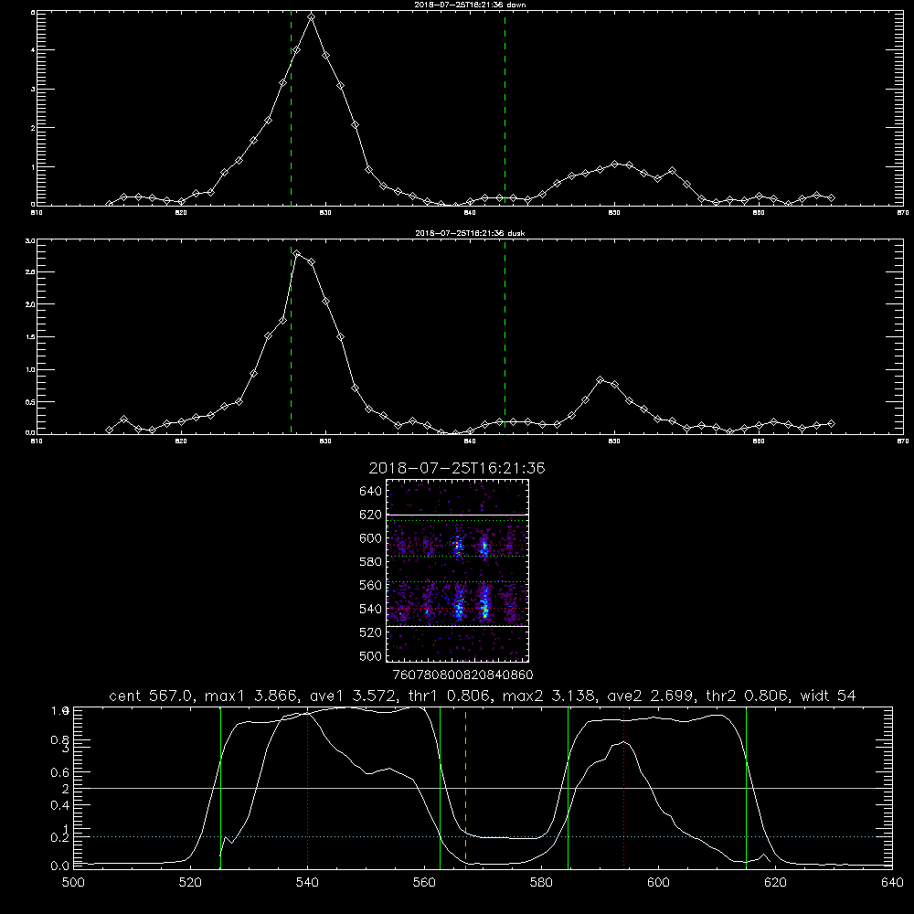The height and width of the screenshot is (914, 914).
Task: Click the orange dashed center line in bottom plot
Action: [465, 788]
